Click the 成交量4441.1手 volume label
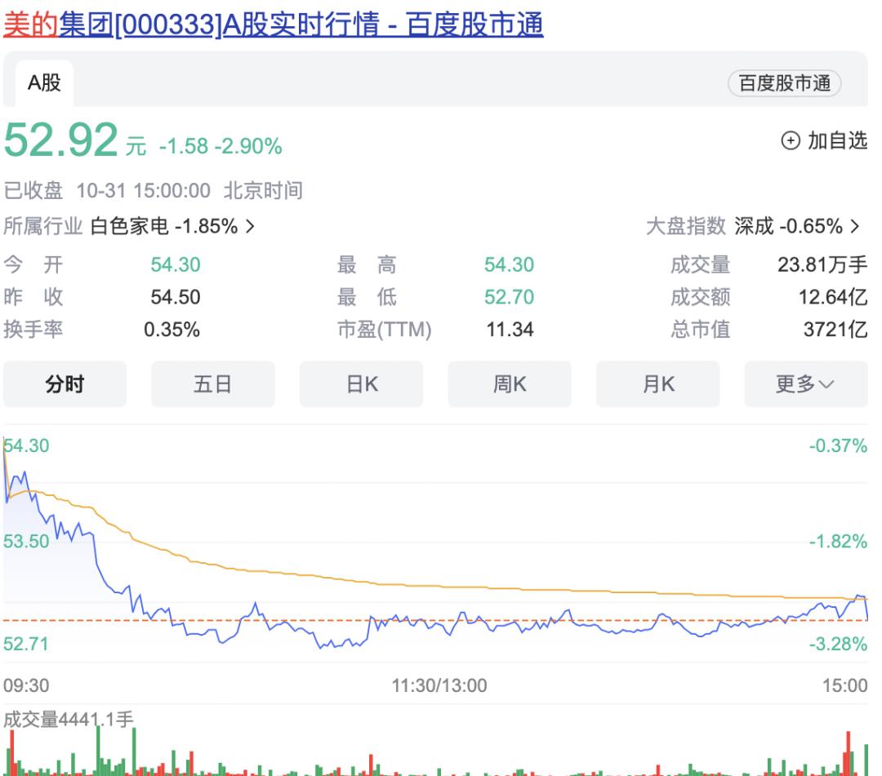 coord(69,720)
